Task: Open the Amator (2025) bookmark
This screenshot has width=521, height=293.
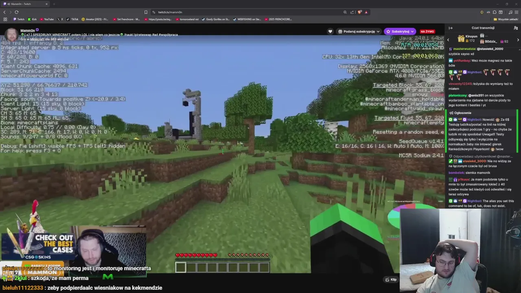Action: coord(95,19)
